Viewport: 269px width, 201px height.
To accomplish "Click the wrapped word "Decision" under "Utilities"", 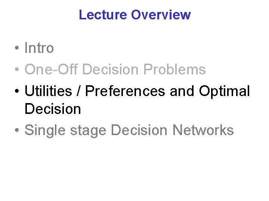I will coord(53,109).
